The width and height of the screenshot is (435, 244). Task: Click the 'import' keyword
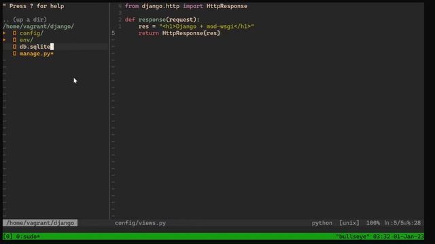[193, 6]
